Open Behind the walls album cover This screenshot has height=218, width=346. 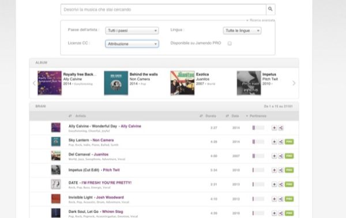(116, 82)
